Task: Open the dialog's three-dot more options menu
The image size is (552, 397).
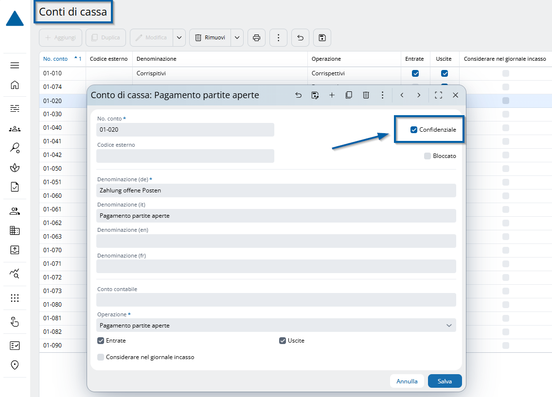Action: (x=383, y=95)
